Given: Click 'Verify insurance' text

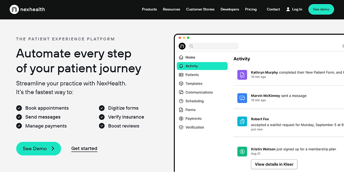Looking at the screenshot, I should [x=126, y=117].
